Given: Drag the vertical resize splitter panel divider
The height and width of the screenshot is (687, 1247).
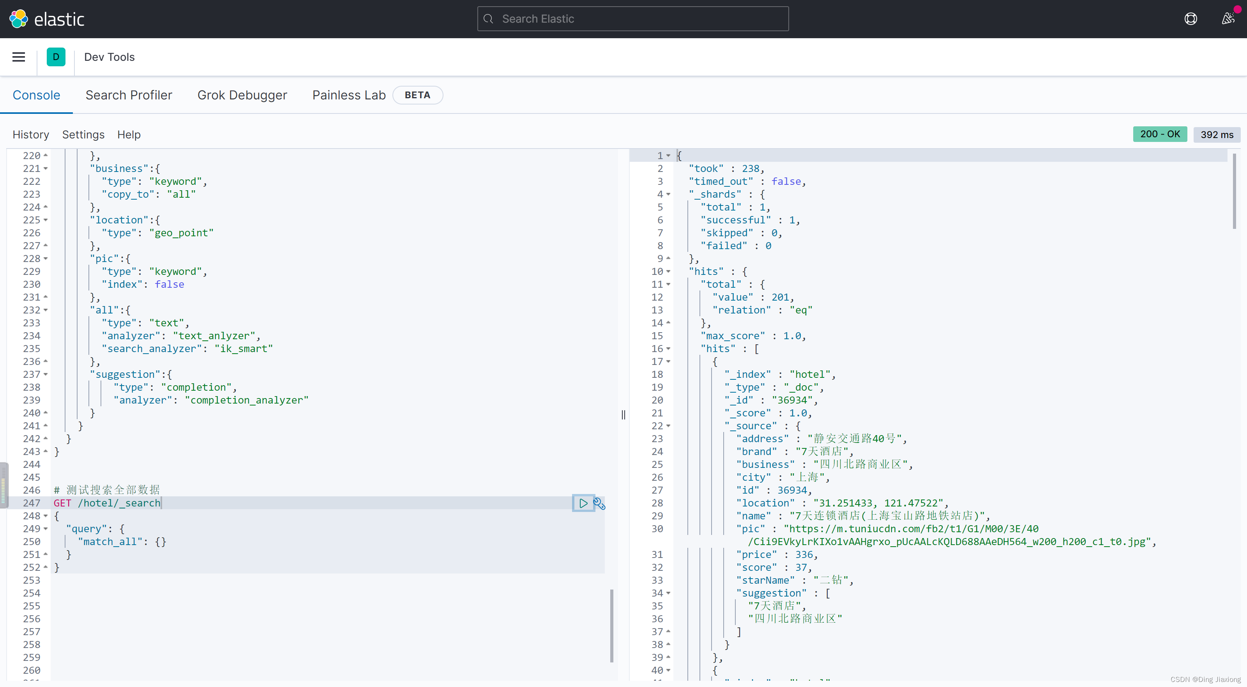Looking at the screenshot, I should coord(622,414).
